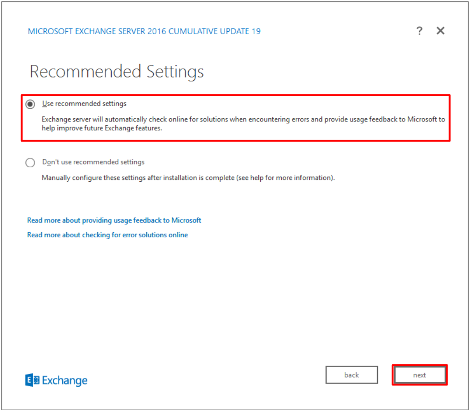Click the Recommended Settings heading
This screenshot has height=412, width=470.
[117, 71]
